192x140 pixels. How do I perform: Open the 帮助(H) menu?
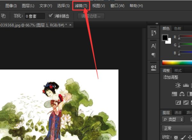pos(136,6)
